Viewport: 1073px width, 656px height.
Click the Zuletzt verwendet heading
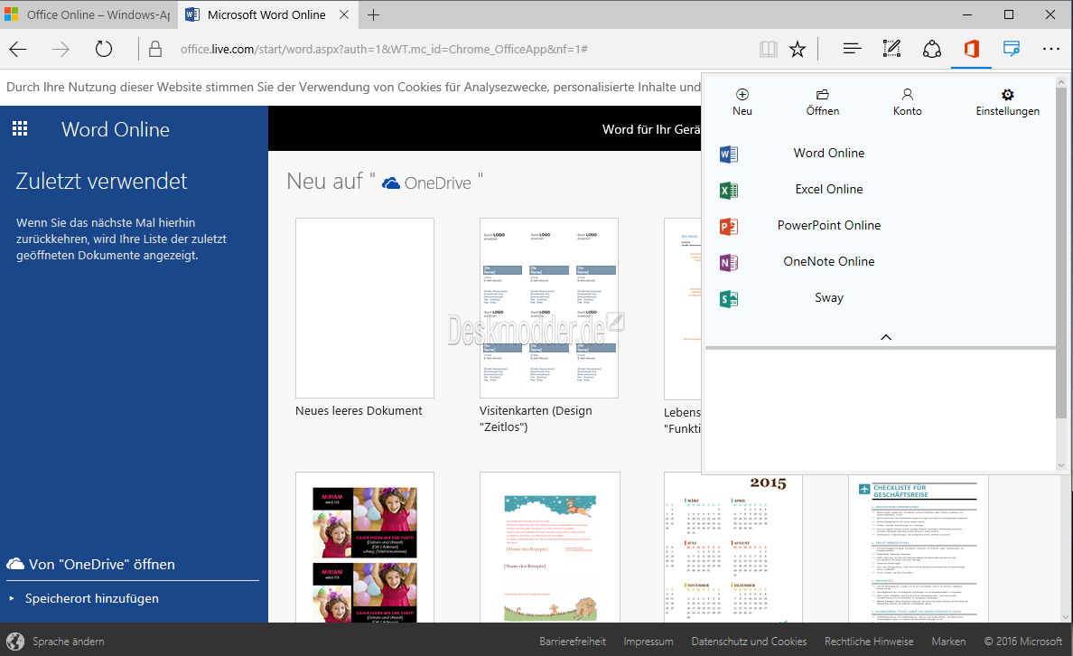101,181
